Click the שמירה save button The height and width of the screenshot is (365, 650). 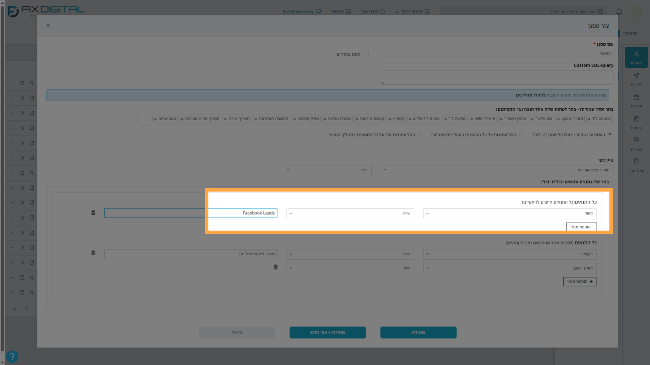coord(418,332)
